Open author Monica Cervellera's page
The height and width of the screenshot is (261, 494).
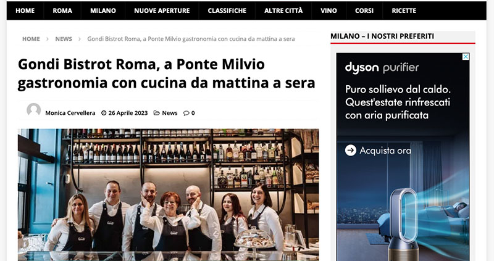70,113
